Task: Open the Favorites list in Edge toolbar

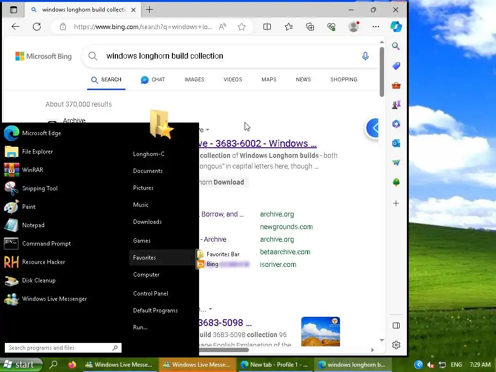Action: [289, 27]
